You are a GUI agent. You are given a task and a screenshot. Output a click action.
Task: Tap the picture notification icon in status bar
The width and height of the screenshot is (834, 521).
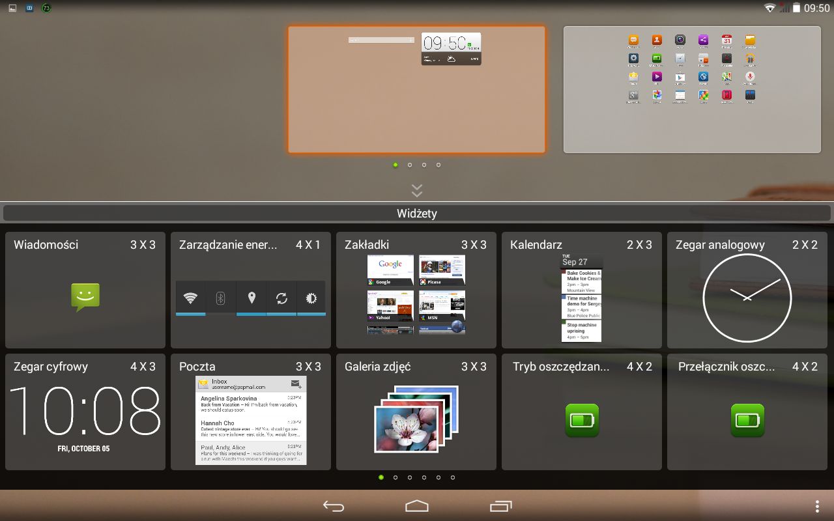(x=12, y=8)
